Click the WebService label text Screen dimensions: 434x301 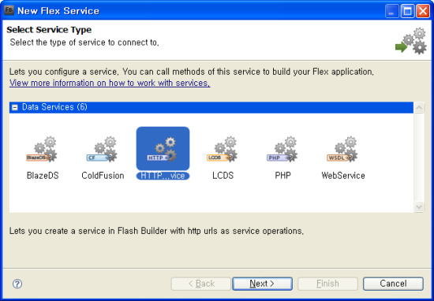343,176
